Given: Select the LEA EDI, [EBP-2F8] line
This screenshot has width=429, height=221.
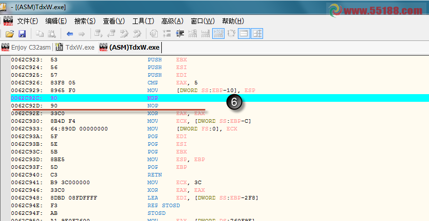Looking at the screenshot, I should pyautogui.click(x=220, y=197).
